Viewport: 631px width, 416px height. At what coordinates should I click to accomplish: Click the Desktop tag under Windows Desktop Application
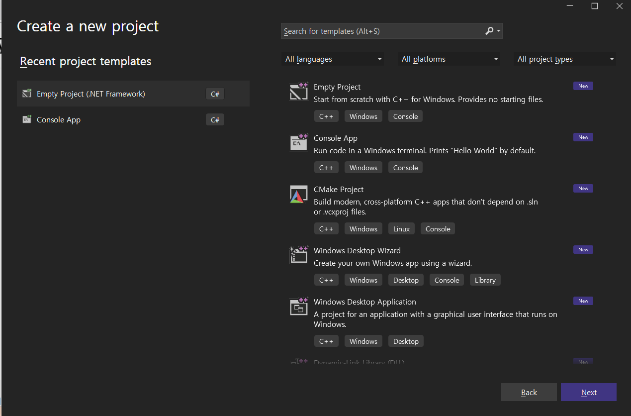pos(406,341)
